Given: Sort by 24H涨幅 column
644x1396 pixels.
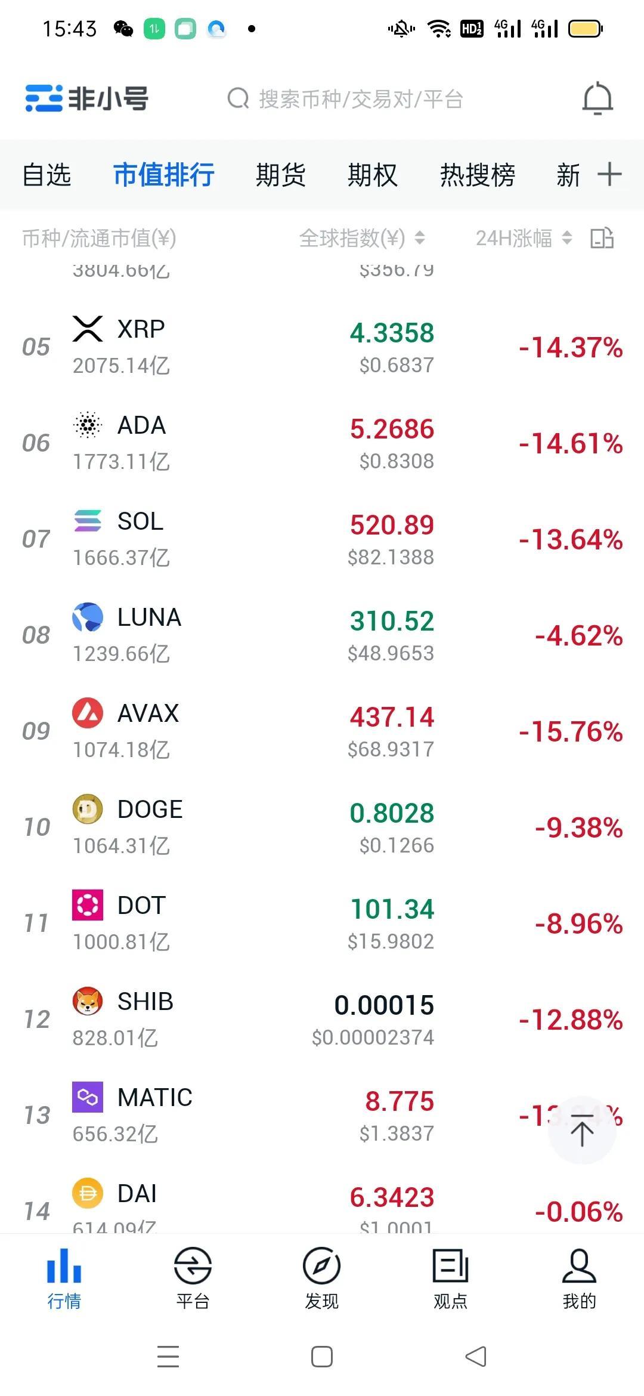Looking at the screenshot, I should coord(524,238).
